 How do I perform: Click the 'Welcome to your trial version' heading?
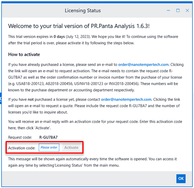79,26
